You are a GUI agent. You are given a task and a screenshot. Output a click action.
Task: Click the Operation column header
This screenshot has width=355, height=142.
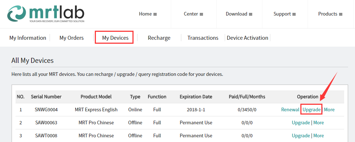pos(308,97)
